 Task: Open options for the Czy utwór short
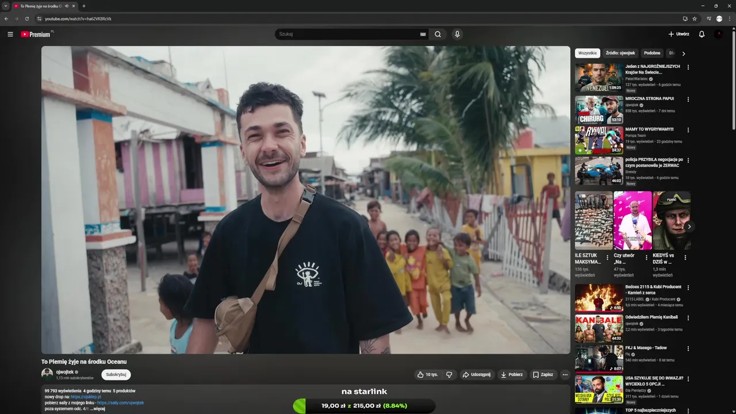pos(646,258)
